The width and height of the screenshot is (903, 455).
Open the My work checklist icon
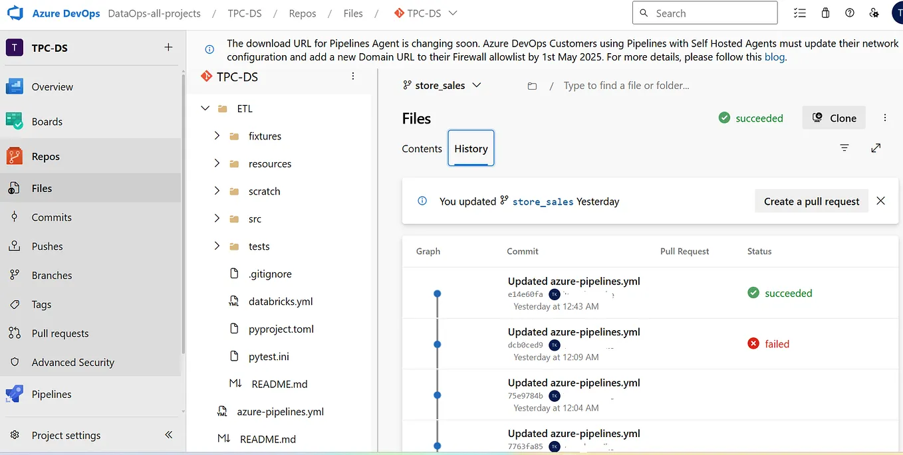click(799, 13)
